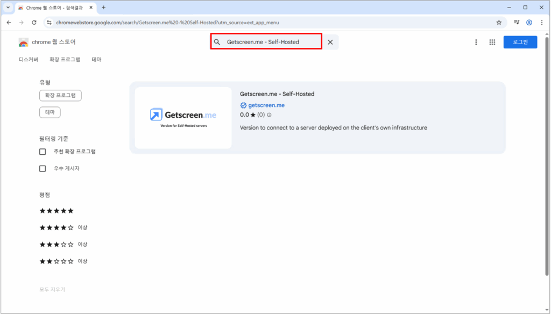Open web store more options menu
The width and height of the screenshot is (551, 314).
(476, 42)
